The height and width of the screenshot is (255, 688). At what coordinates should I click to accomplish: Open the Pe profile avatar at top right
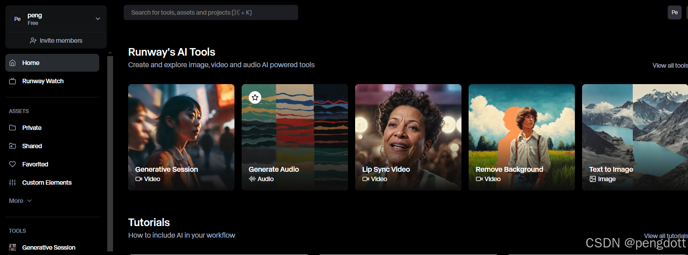[675, 12]
